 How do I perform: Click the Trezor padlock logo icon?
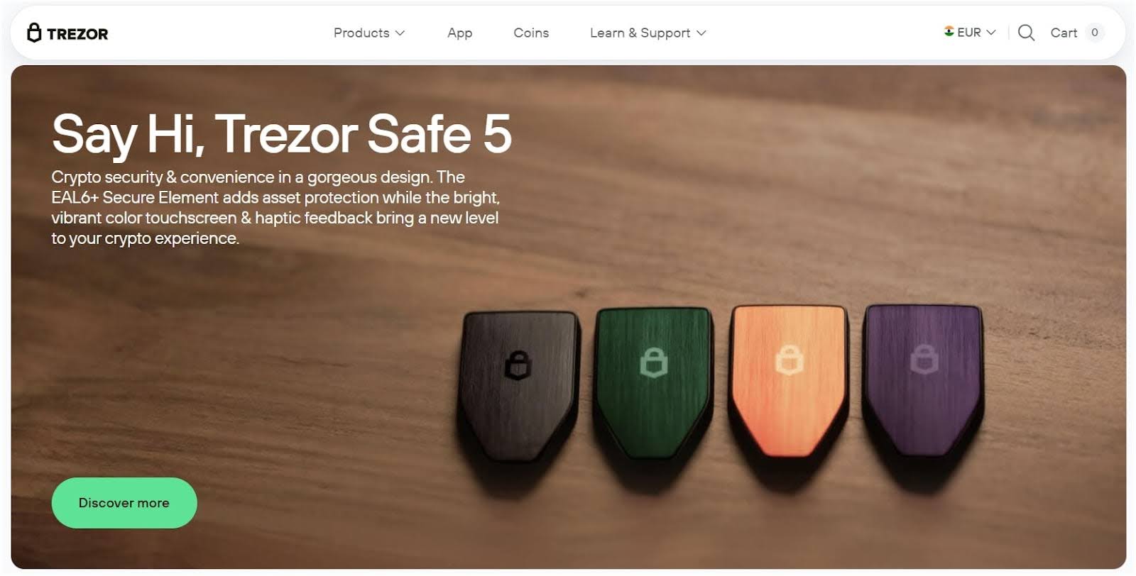pos(34,33)
